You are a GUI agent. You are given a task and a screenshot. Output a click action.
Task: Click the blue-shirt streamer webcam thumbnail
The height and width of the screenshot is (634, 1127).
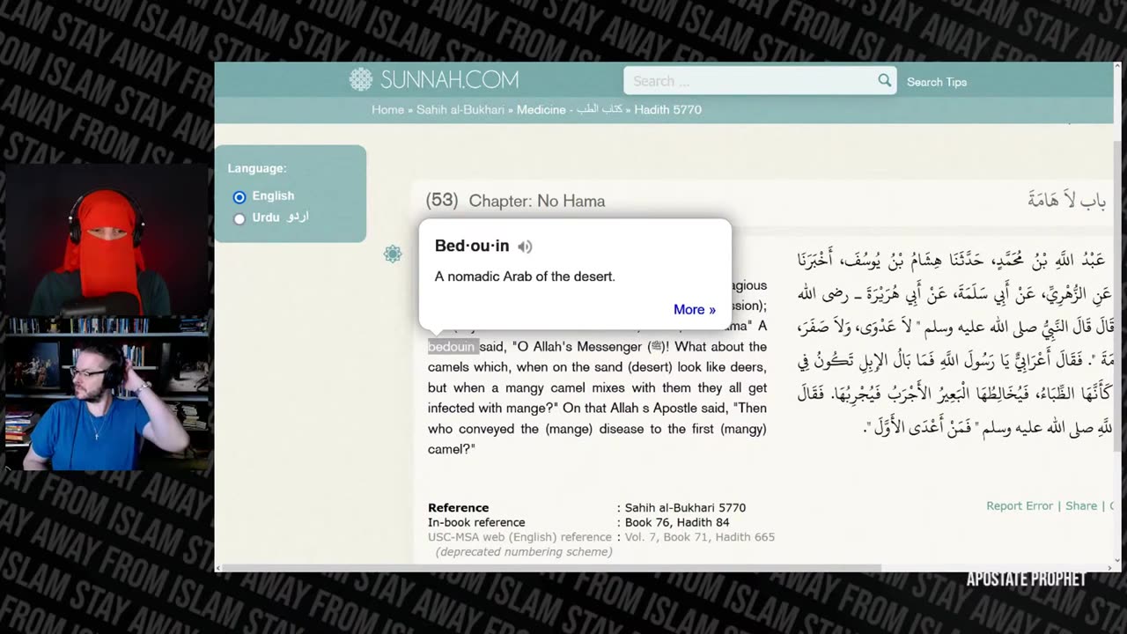coord(107,393)
